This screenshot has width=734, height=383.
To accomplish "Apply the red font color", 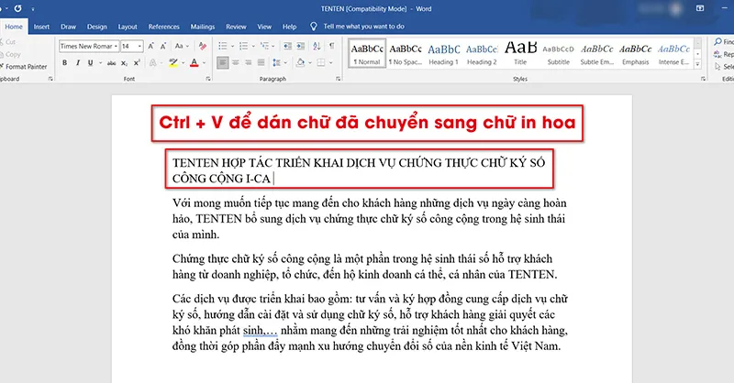I will tap(195, 62).
